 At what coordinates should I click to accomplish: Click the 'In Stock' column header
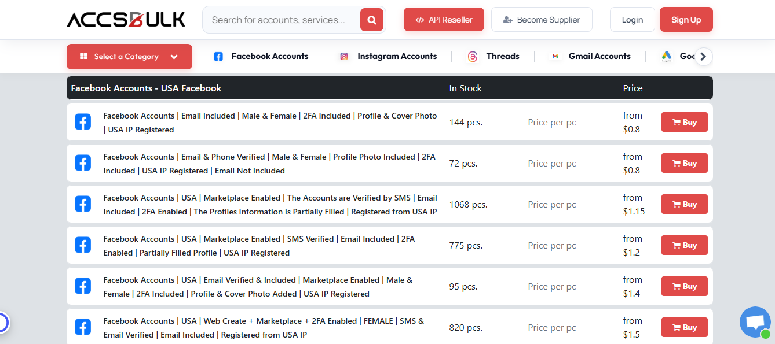[x=466, y=88]
